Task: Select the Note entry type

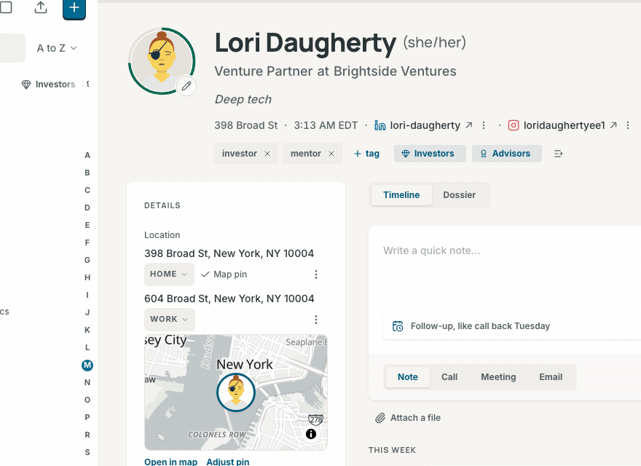Action: 408,377
